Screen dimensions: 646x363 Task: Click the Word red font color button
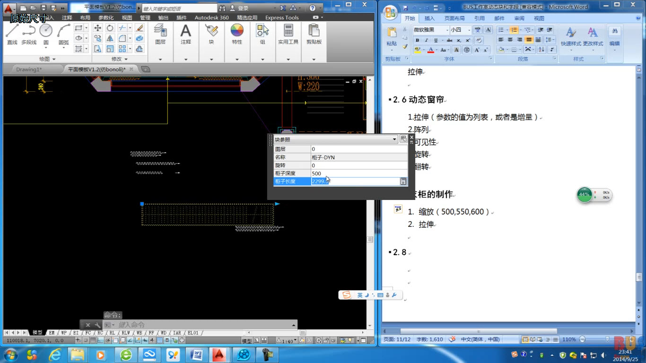click(x=431, y=50)
